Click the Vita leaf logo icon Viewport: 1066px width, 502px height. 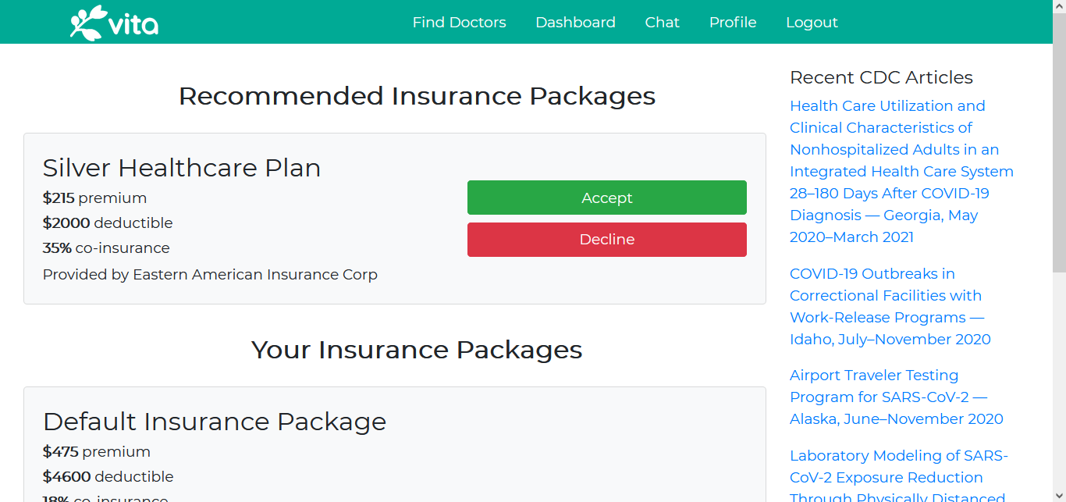tap(87, 22)
